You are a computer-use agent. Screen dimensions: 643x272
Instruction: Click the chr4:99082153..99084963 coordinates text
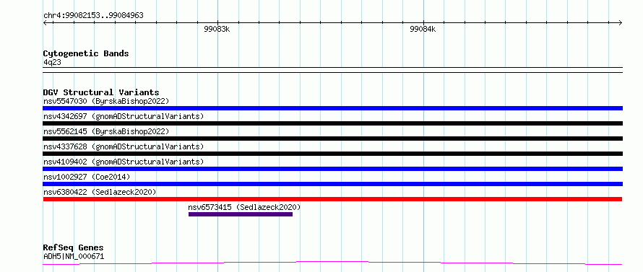click(x=93, y=16)
